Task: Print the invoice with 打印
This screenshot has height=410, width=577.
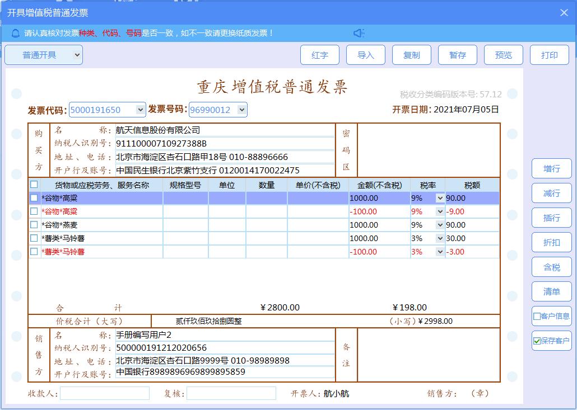Action: 550,55
